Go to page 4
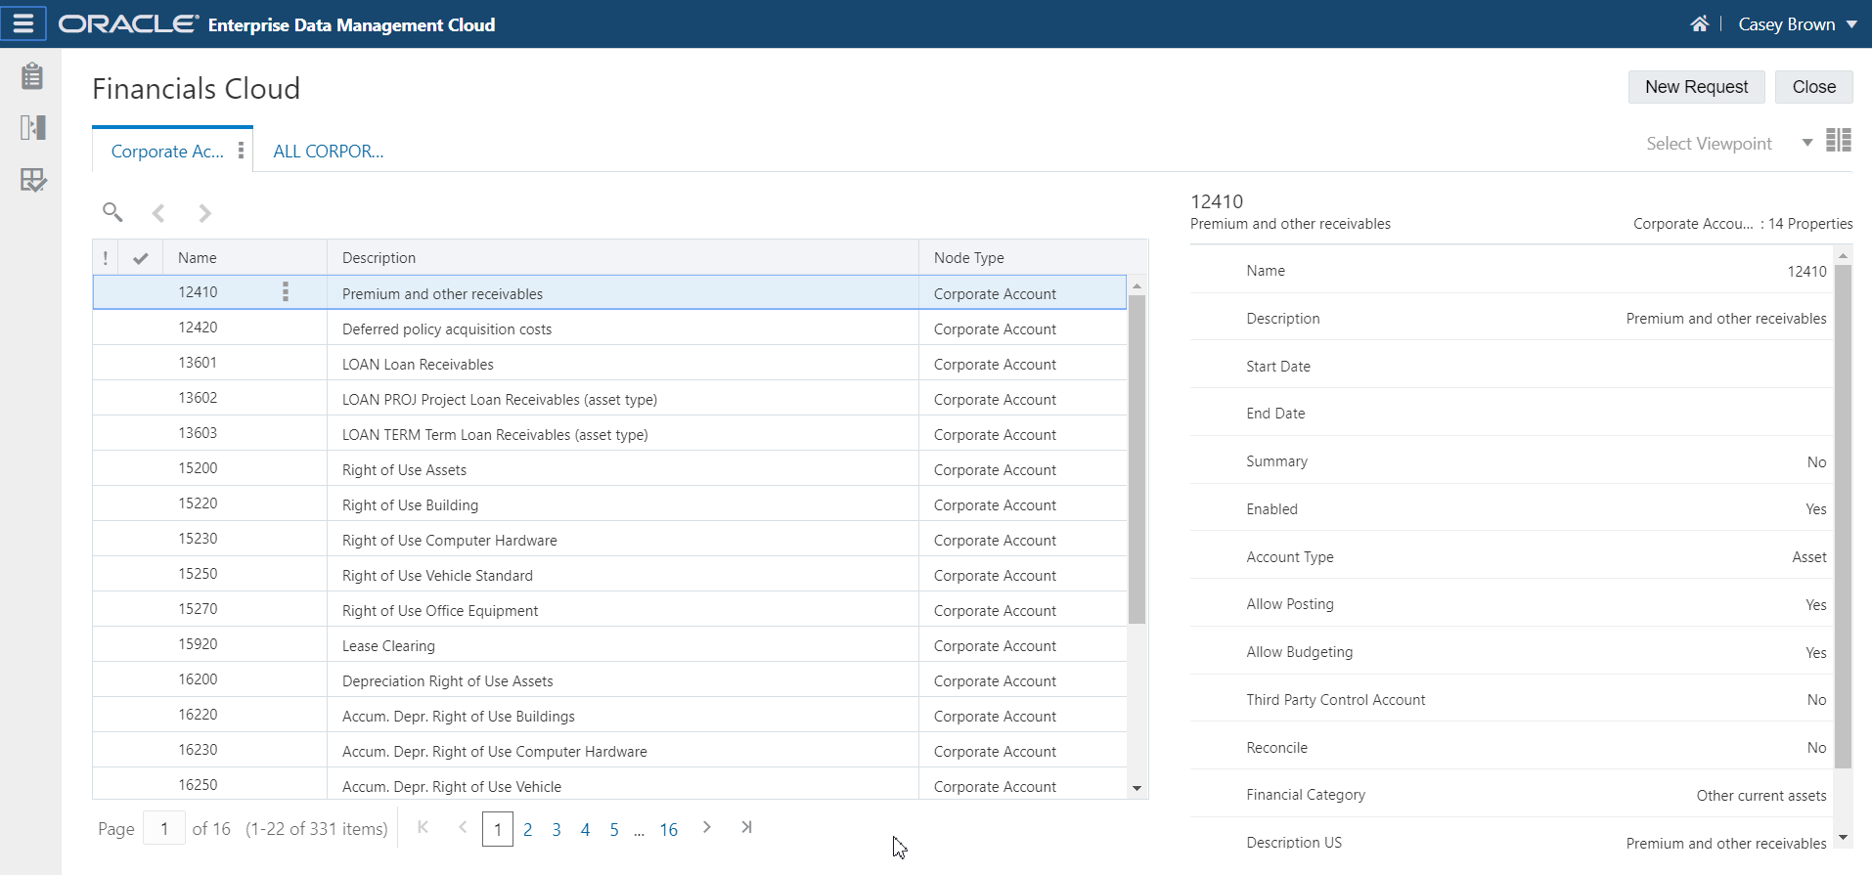The image size is (1872, 875). 585,830
